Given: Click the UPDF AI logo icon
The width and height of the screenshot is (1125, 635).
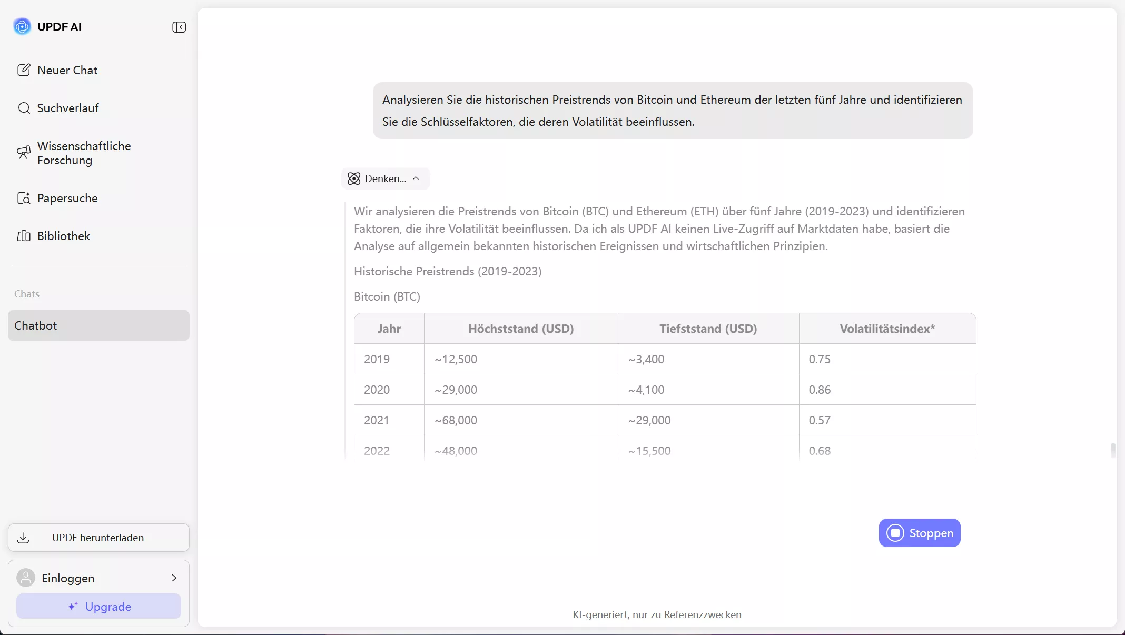Looking at the screenshot, I should (x=22, y=26).
